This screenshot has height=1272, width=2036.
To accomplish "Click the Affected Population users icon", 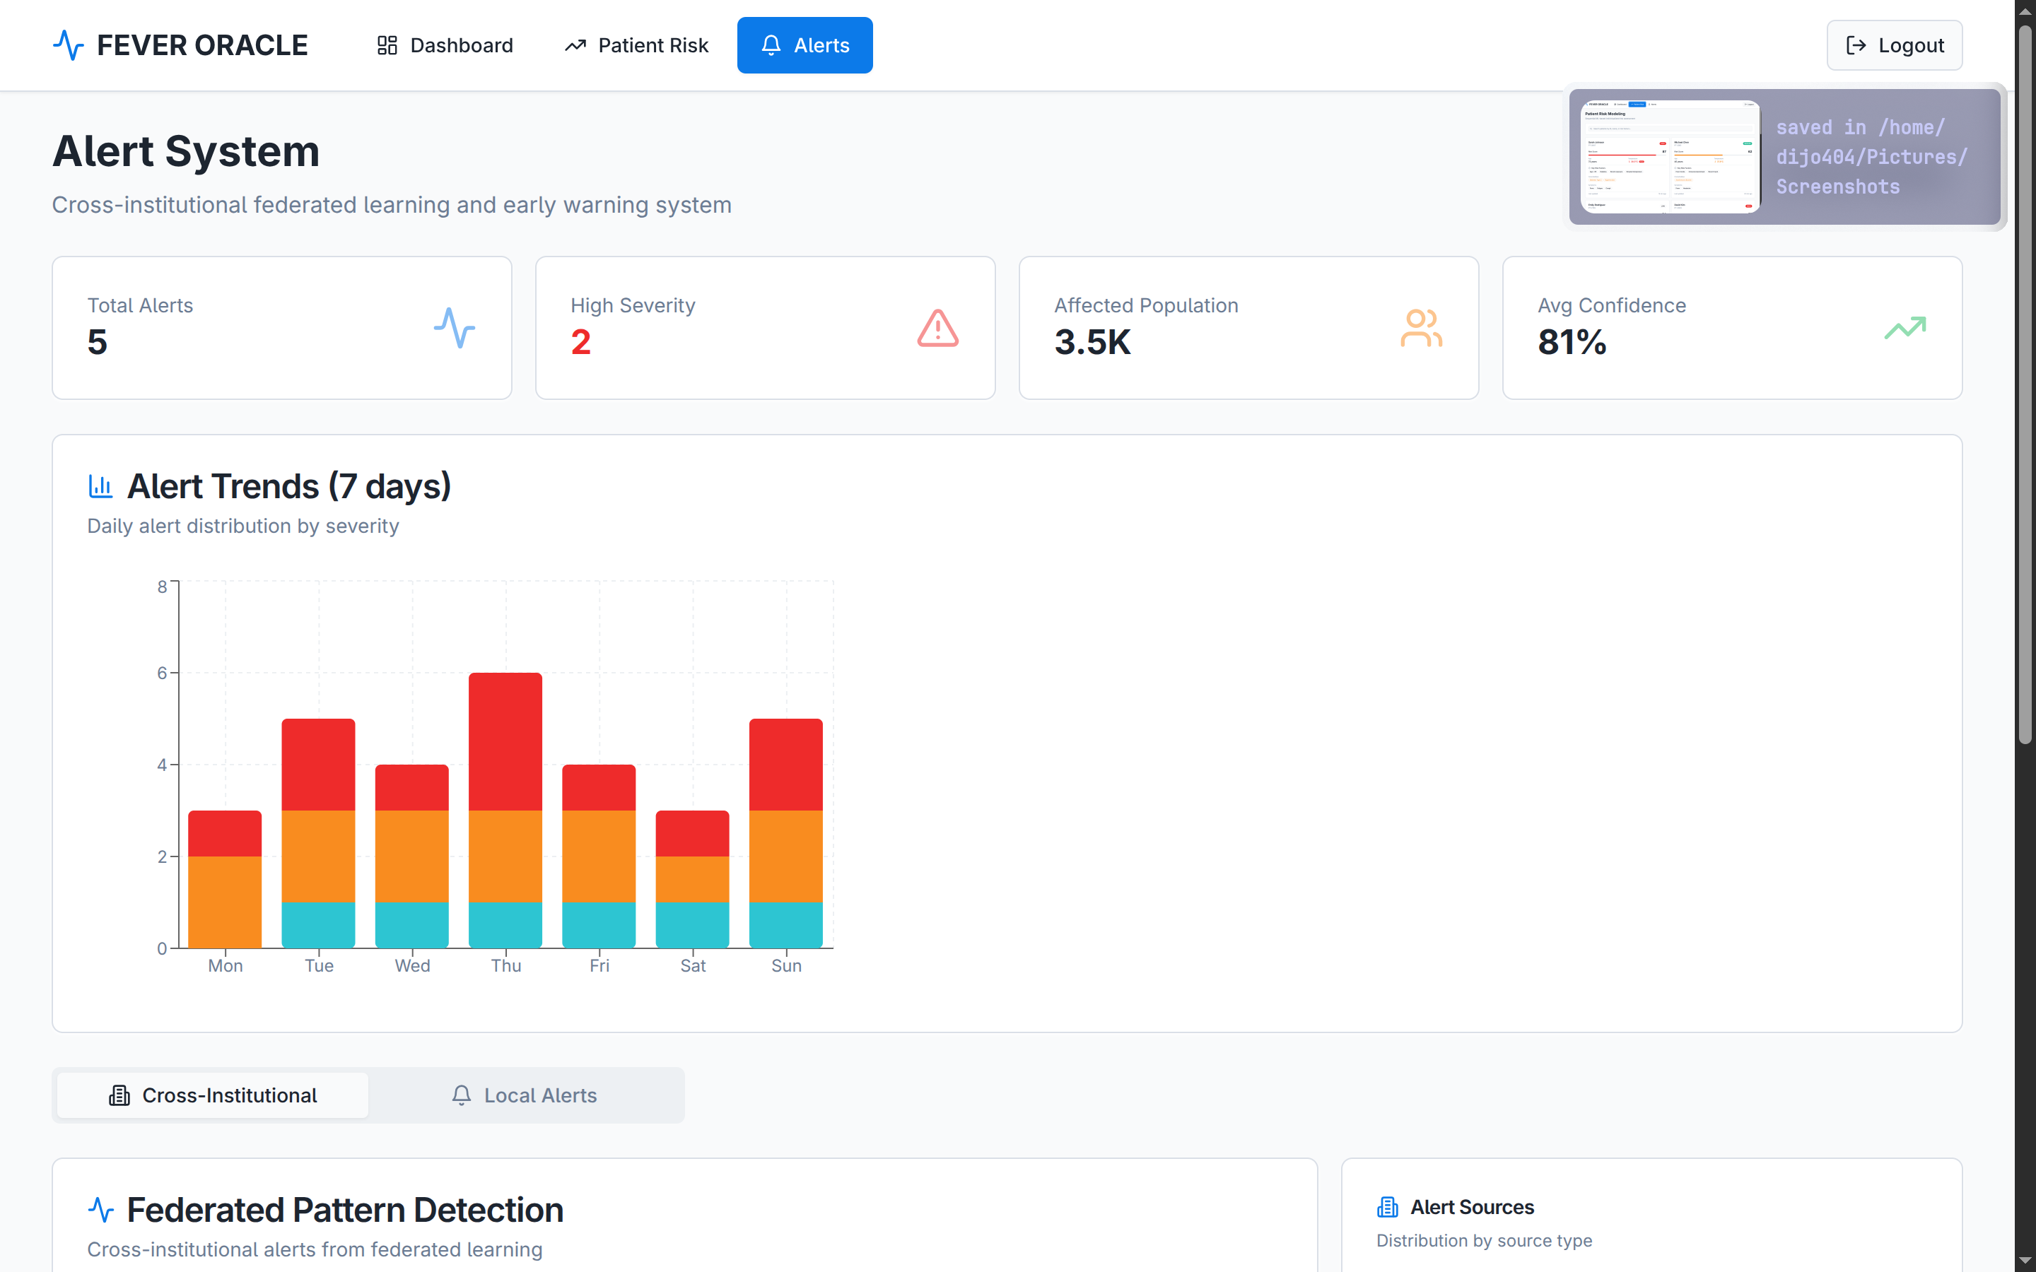I will click(1420, 328).
